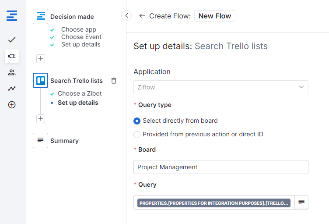This screenshot has width=329, height=224.
Task: Click the circled plus icon in sidebar
Action: click(x=12, y=105)
